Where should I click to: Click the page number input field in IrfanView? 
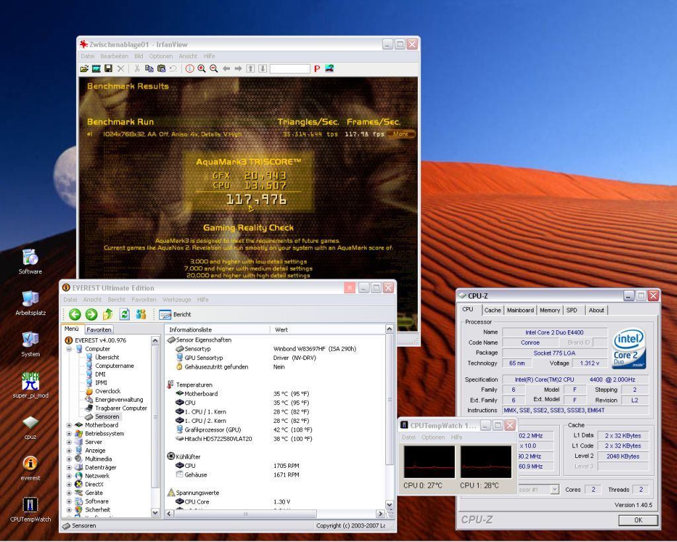(x=290, y=69)
